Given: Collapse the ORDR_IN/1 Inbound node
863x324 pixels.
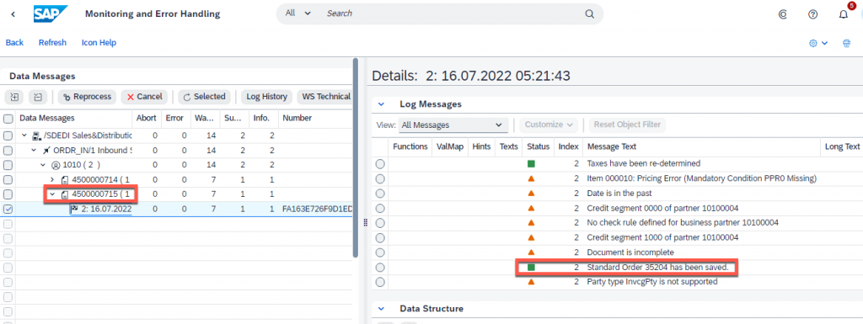Looking at the screenshot, I should point(34,151).
